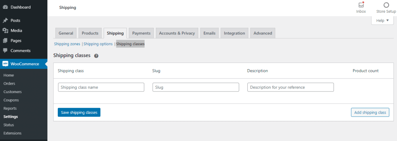Click the Posts pushpin icon
This screenshot has height=141, width=397.
coord(5,20)
